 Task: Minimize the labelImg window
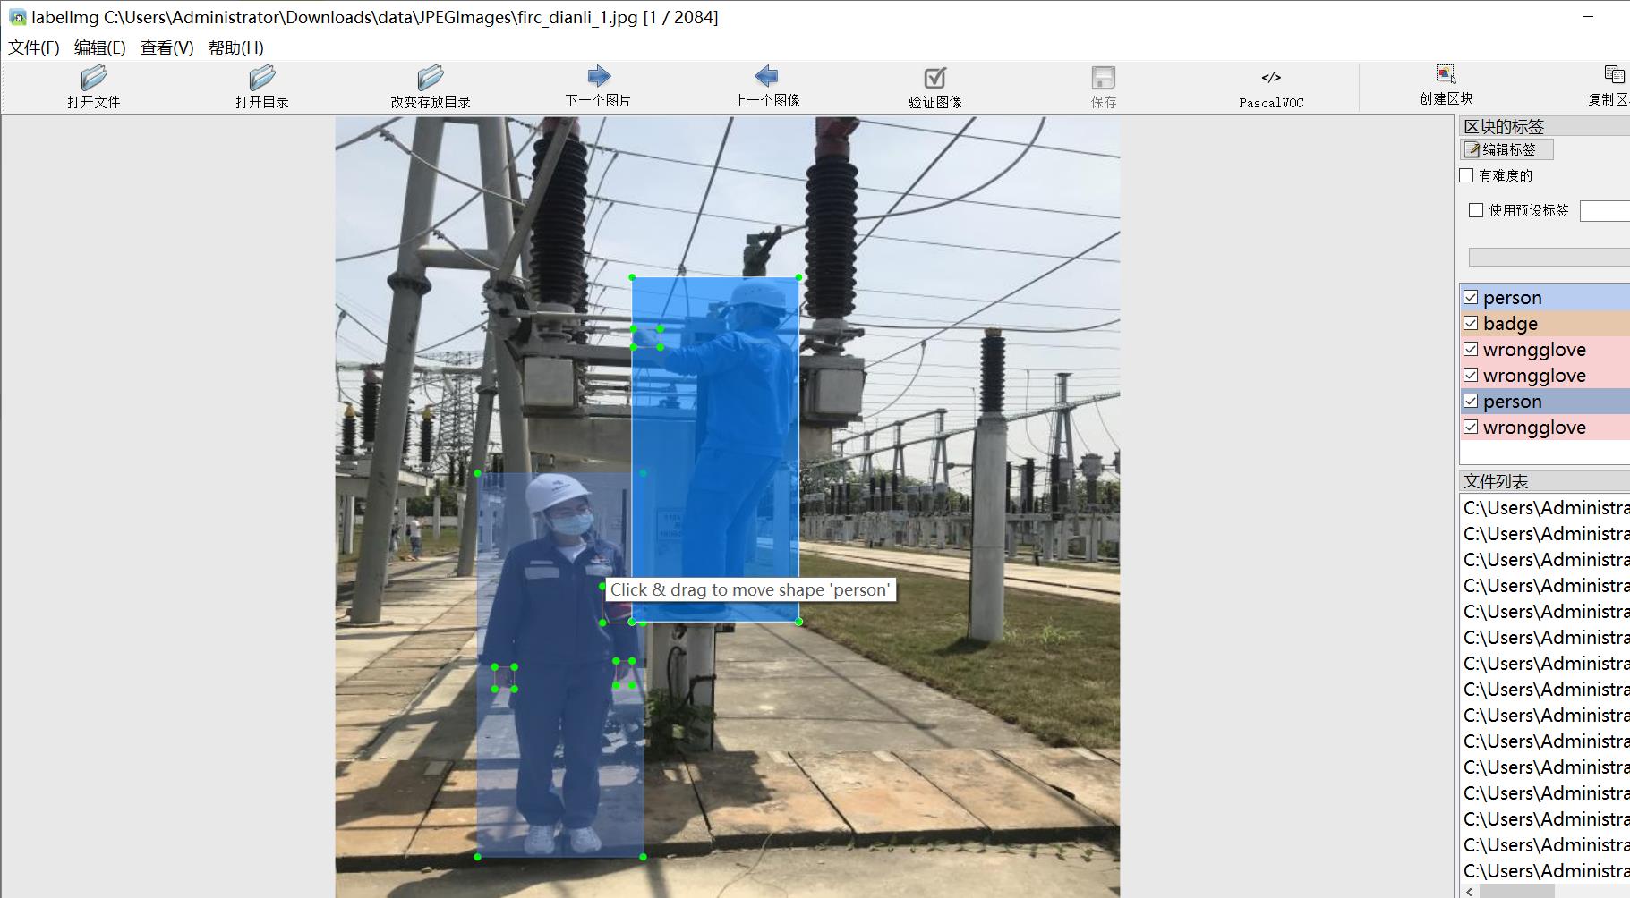coord(1588,17)
